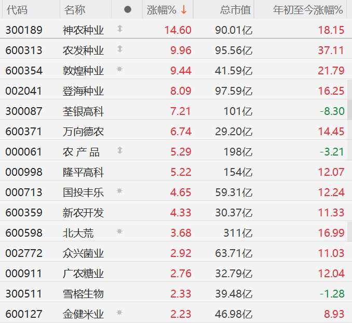Select stock name 隆平高科

83,173
